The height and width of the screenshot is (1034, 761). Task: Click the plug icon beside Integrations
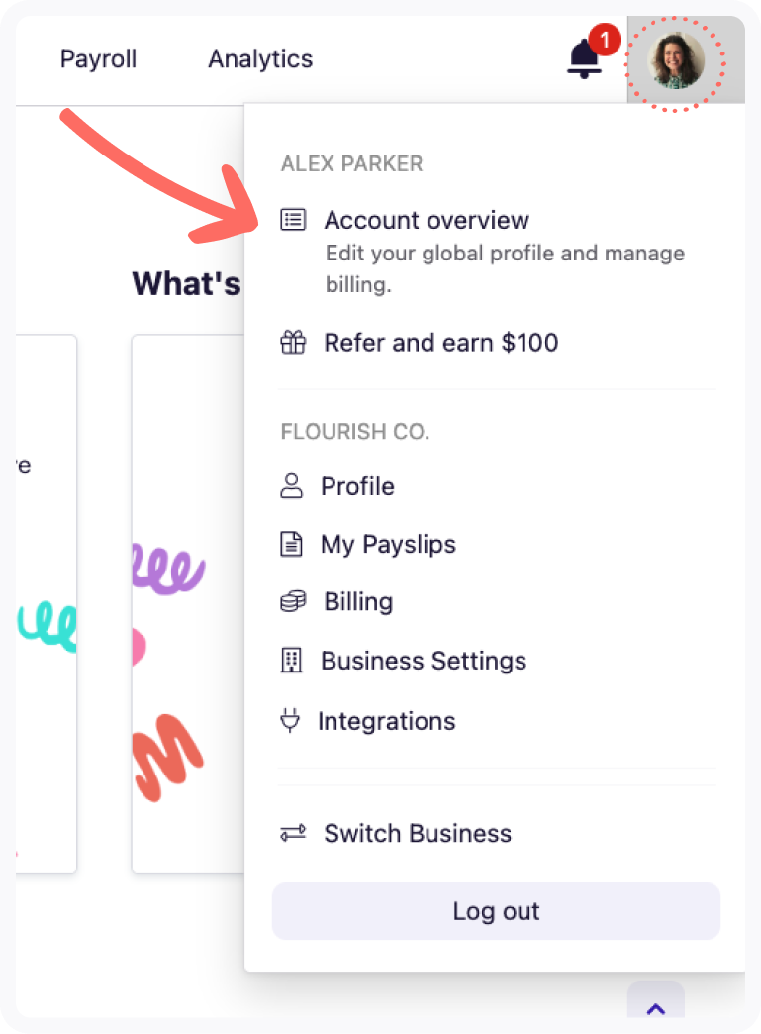coord(291,721)
